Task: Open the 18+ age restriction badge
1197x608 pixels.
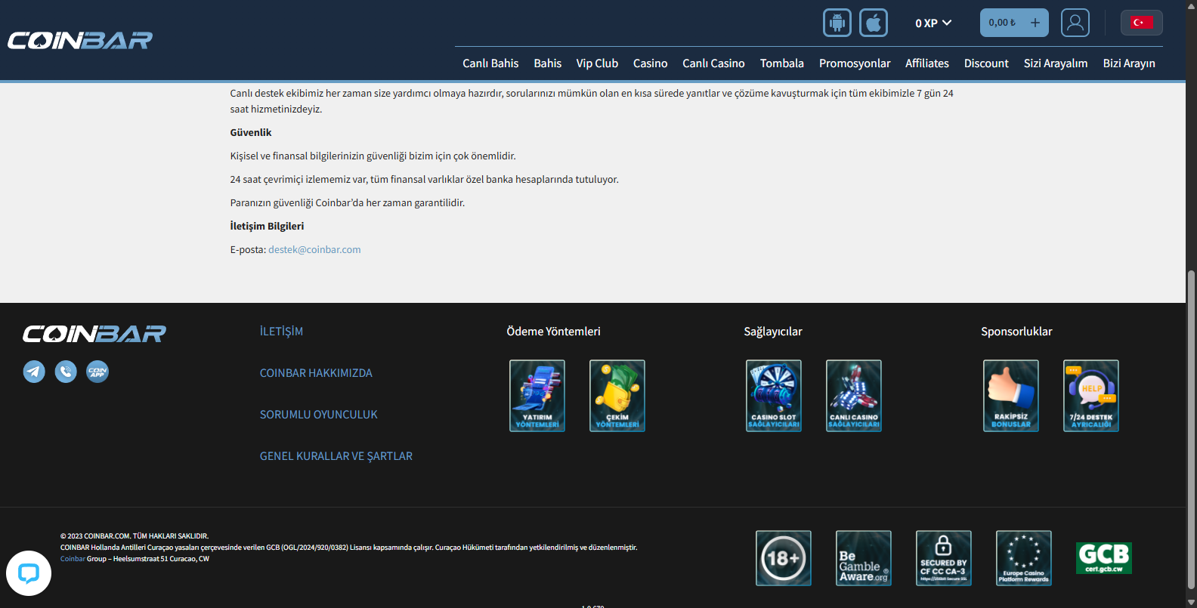Action: click(x=784, y=558)
